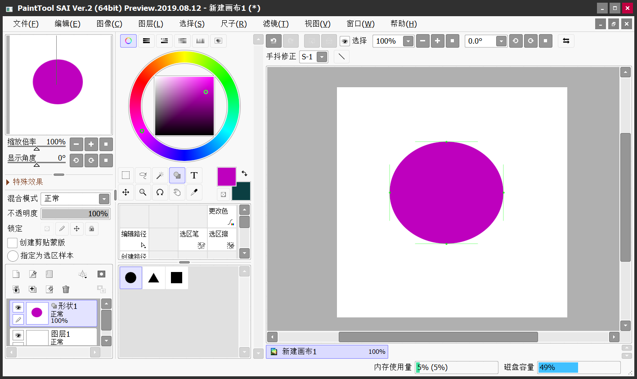Viewport: 637px width, 379px height.
Task: Open the 文件(F) menu
Action: coord(26,24)
